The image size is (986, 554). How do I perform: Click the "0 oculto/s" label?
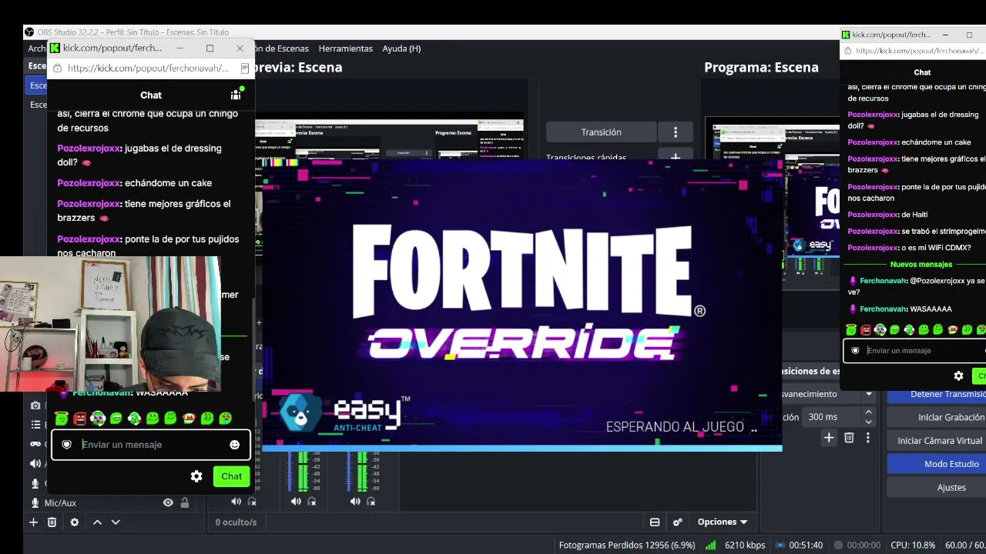click(236, 522)
